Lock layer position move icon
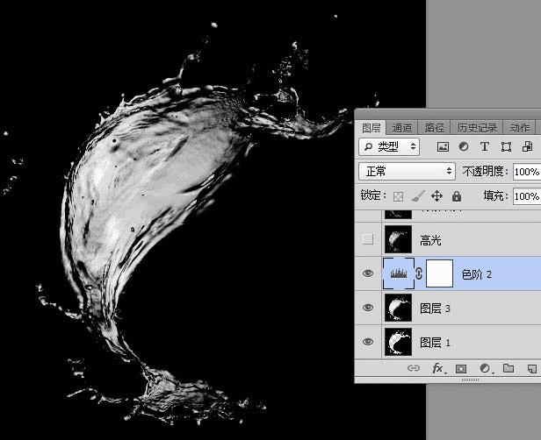541x440 pixels. pos(436,196)
